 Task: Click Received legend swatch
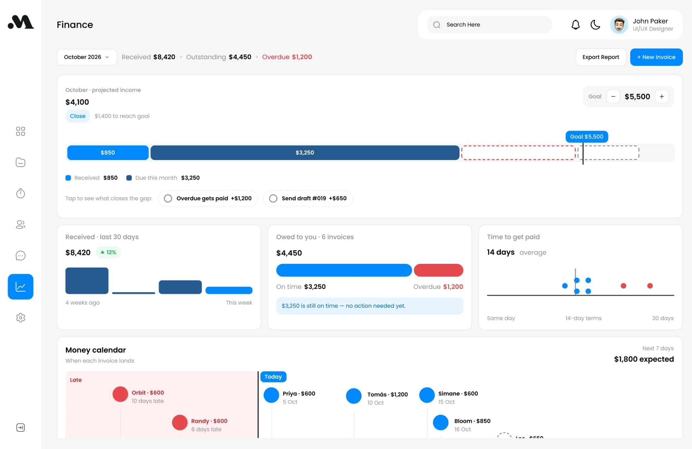tap(68, 178)
